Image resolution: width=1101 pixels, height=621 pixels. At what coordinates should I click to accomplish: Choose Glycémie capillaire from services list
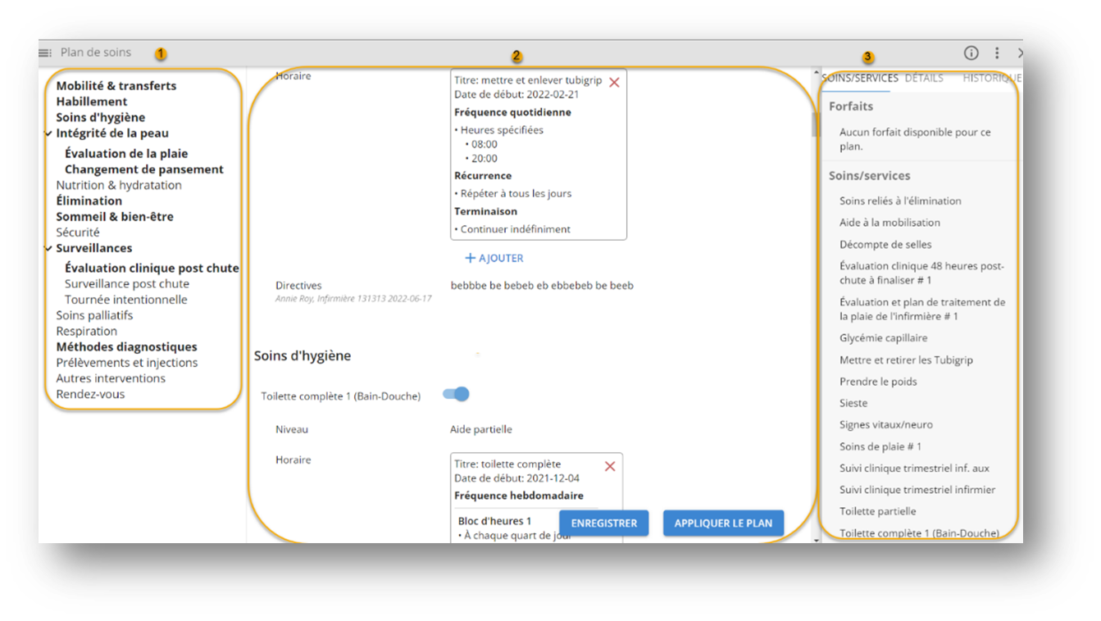(883, 338)
